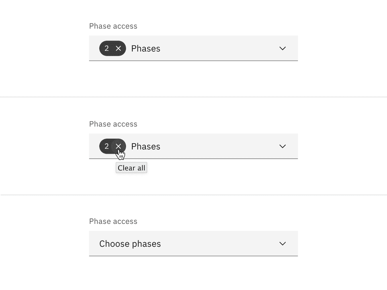Click the middle dropdown's selection count badge
The image size is (387, 290).
click(107, 146)
